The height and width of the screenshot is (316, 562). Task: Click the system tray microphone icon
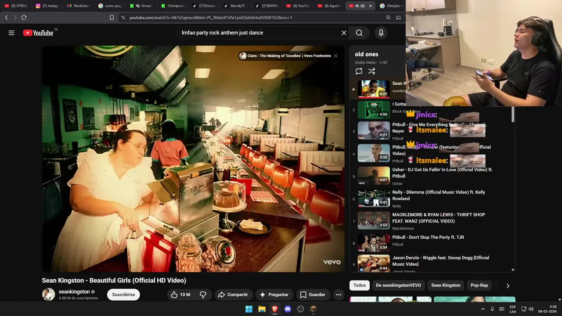tap(492, 309)
